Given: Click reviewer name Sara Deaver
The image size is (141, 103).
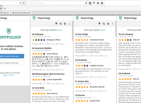Looking at the screenshot, I should coord(52,93).
